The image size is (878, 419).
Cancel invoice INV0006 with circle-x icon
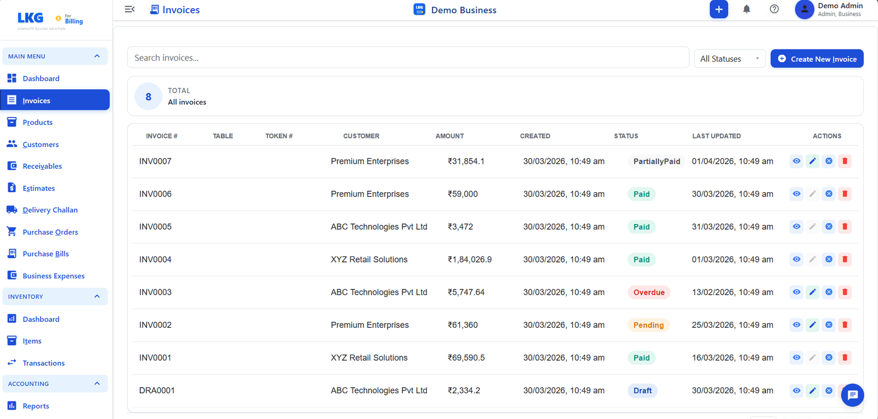[x=829, y=194]
